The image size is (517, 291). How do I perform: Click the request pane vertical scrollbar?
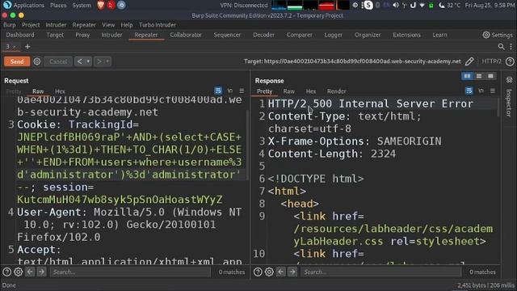[x=247, y=145]
